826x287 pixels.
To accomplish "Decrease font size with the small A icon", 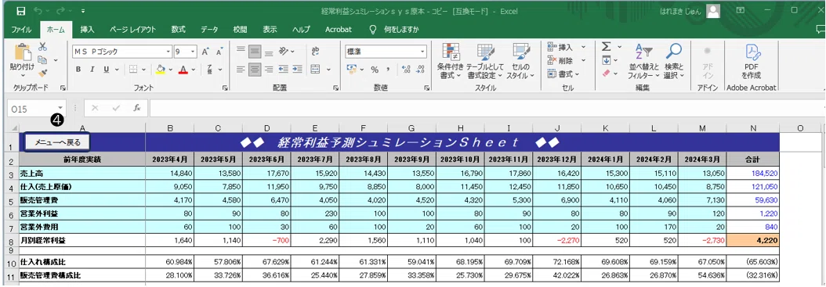I will point(219,52).
